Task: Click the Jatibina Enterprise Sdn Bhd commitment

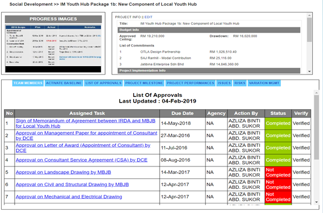Action: [x=162, y=64]
